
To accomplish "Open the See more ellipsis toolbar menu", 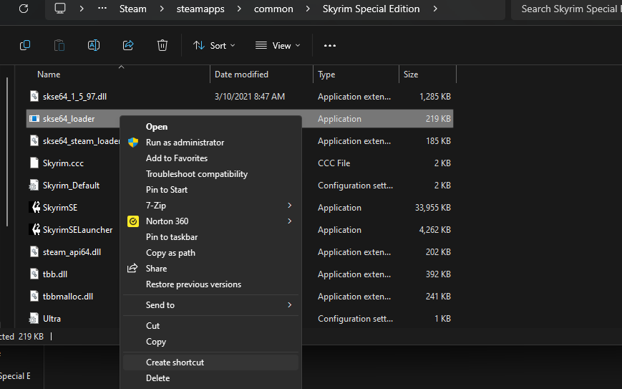I will click(x=329, y=45).
